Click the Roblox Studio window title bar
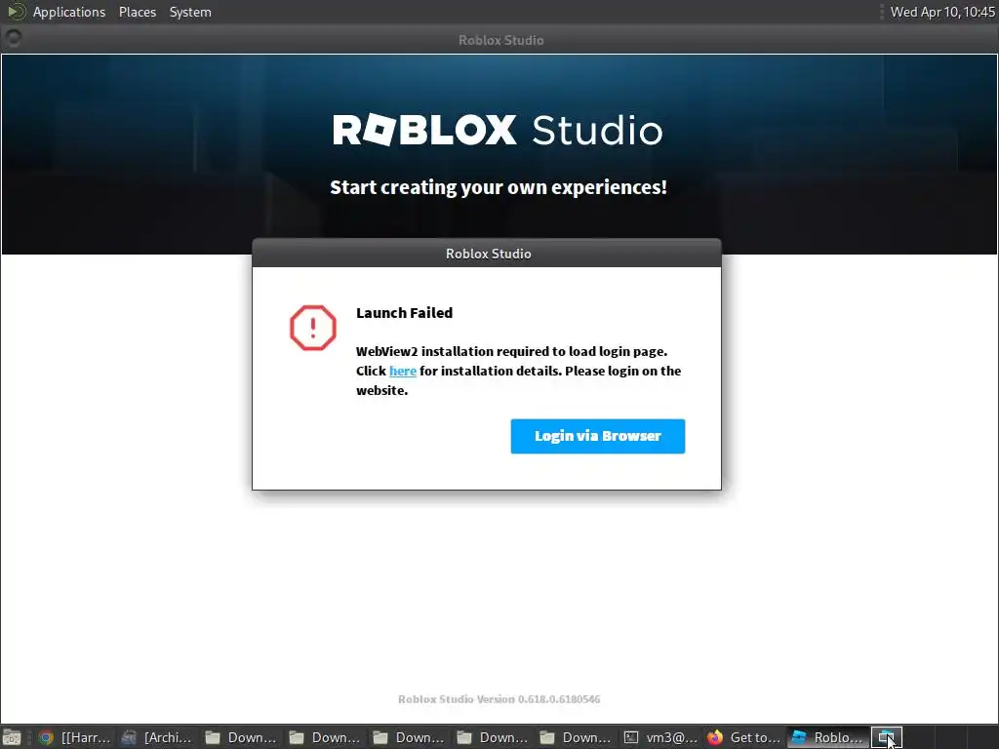 pos(499,40)
